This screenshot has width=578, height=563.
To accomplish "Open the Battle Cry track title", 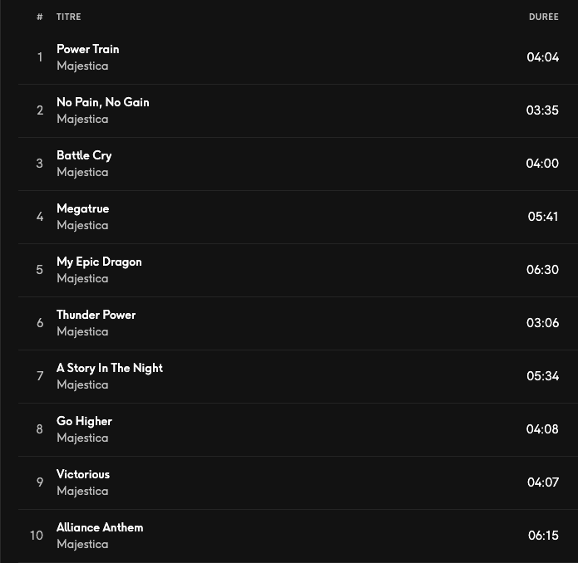I will (83, 155).
